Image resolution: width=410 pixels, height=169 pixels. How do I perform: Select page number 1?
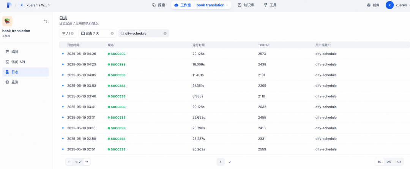click(x=221, y=162)
